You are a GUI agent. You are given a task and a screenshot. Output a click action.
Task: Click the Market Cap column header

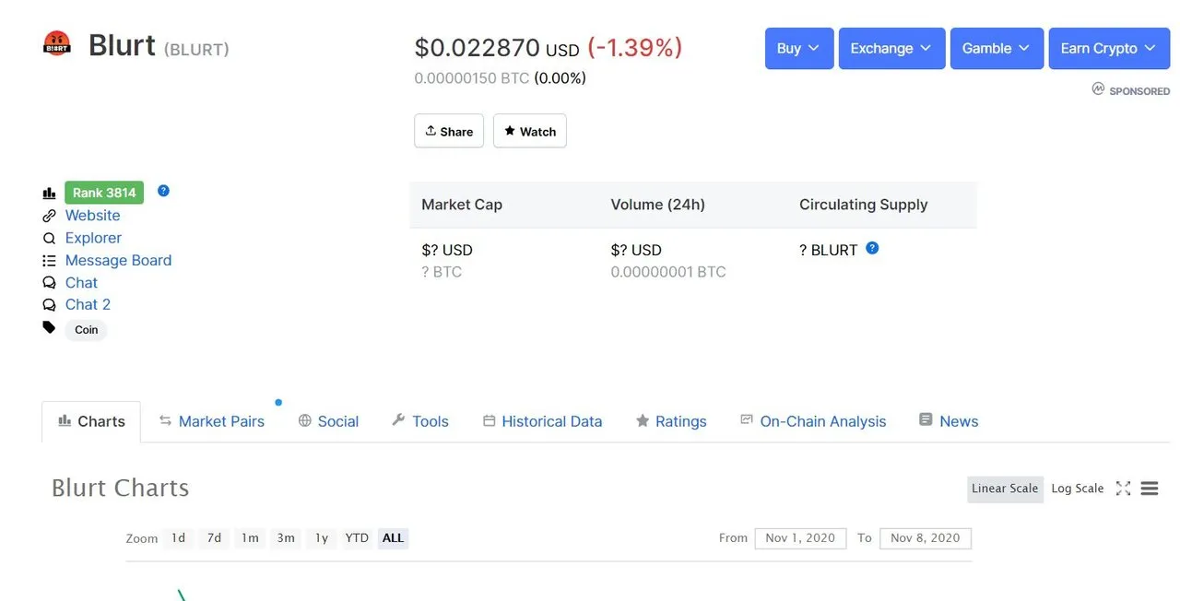462,205
